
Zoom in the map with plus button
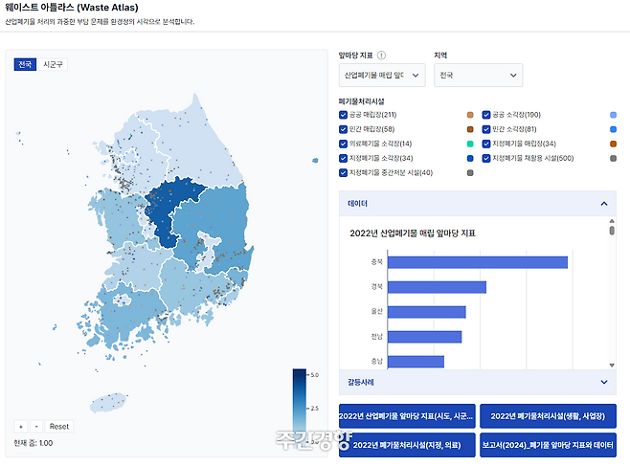click(21, 426)
